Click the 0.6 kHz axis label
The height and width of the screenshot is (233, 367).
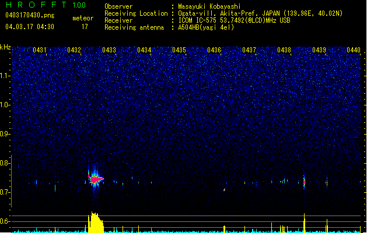(5, 221)
